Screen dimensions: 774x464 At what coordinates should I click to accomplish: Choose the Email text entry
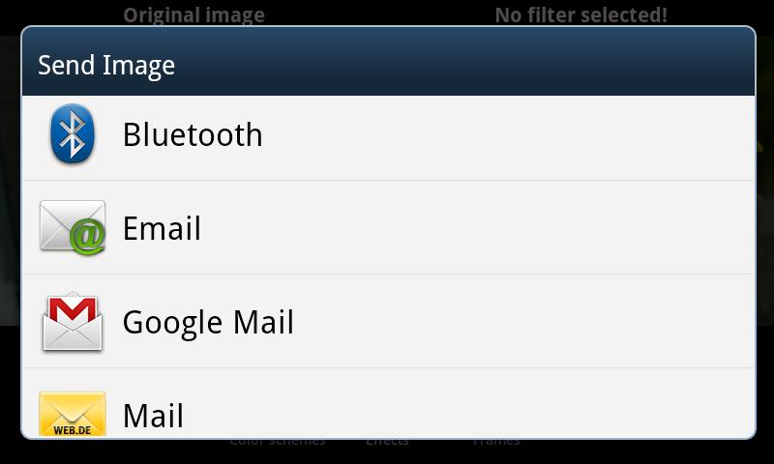click(x=162, y=228)
